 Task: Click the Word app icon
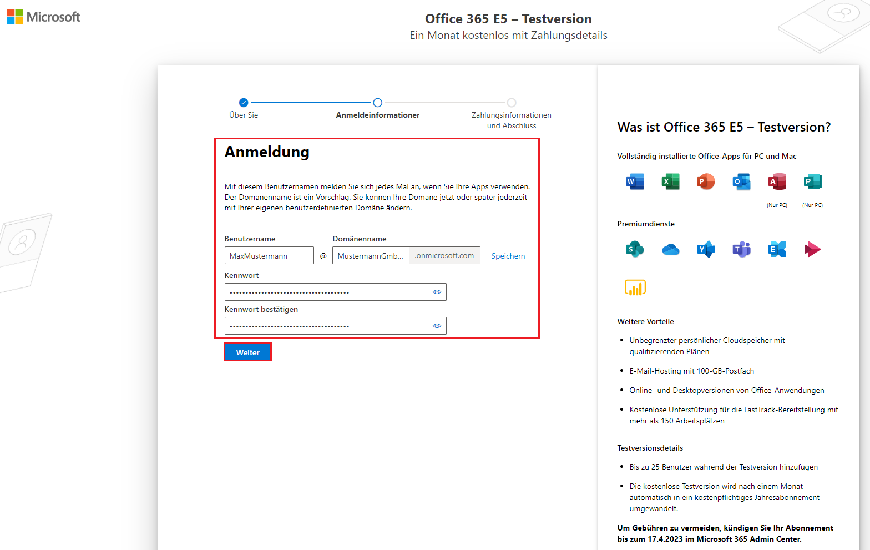pyautogui.click(x=635, y=181)
